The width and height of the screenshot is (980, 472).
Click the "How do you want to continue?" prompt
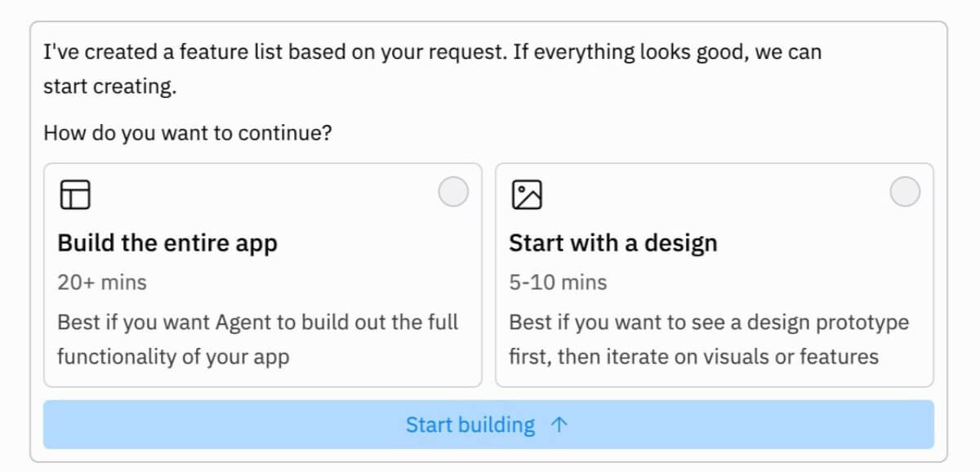pos(188,132)
